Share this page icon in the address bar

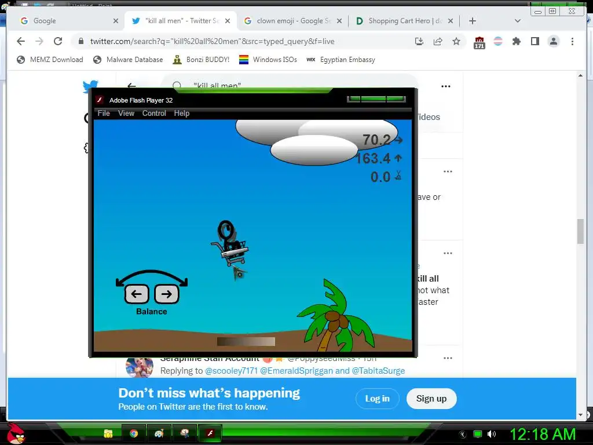click(x=438, y=41)
